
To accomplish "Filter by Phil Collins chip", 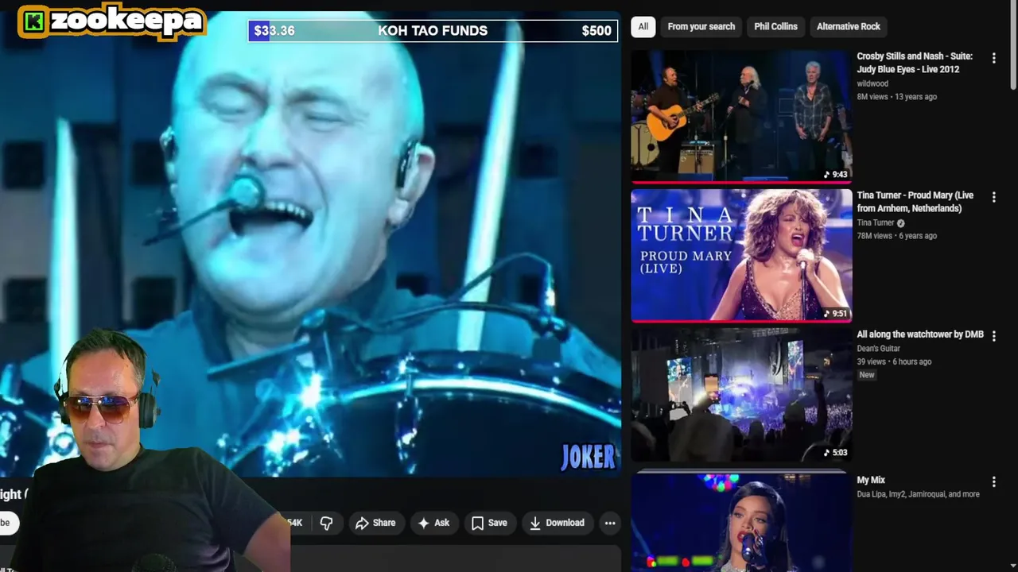I will (775, 26).
